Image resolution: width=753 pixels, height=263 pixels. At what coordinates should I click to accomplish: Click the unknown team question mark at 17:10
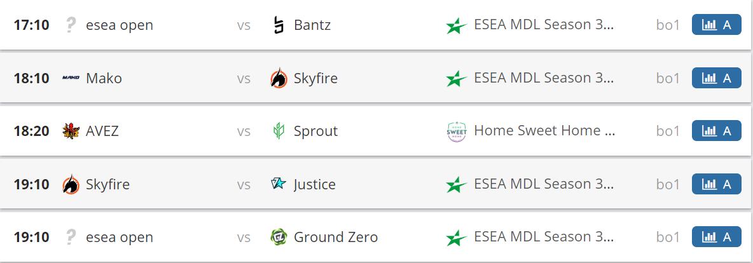(x=71, y=25)
